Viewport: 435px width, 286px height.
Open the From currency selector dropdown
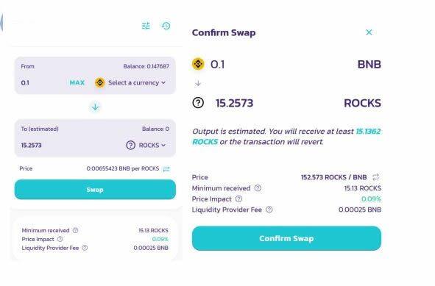pyautogui.click(x=130, y=82)
